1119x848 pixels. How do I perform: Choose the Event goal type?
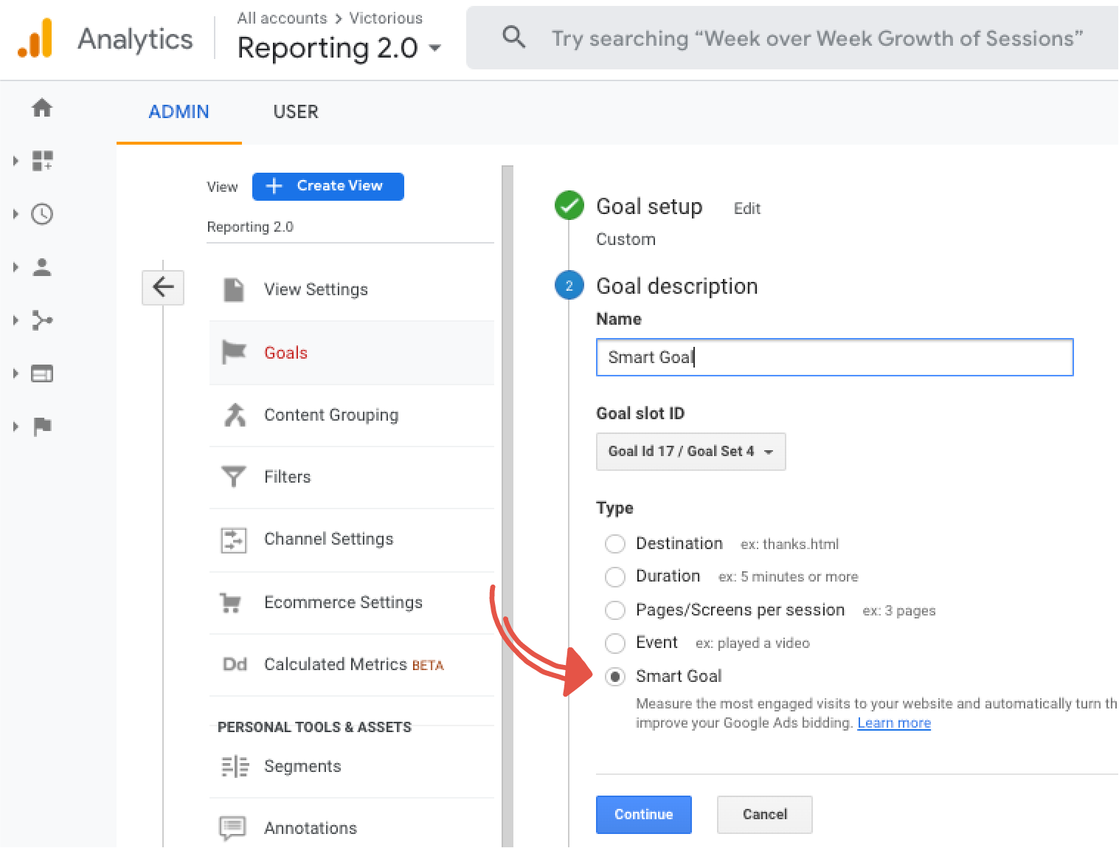[x=614, y=643]
